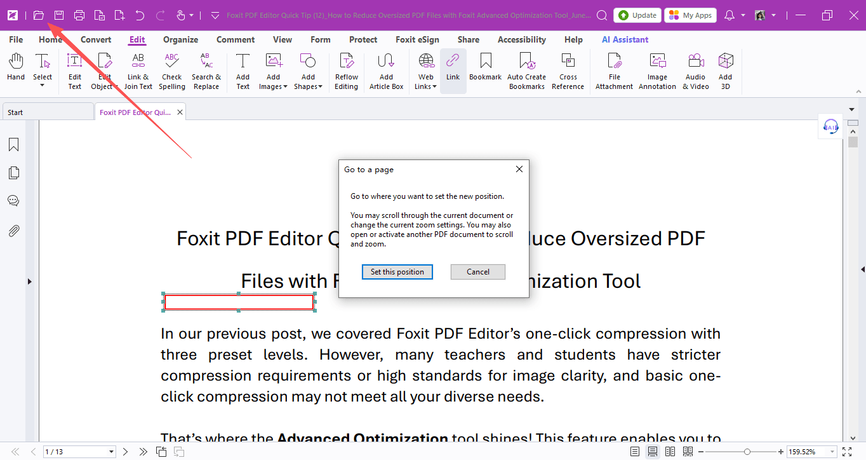Screen dimensions: 866x460
Task: Insert an Image Annotation
Action: [657, 71]
